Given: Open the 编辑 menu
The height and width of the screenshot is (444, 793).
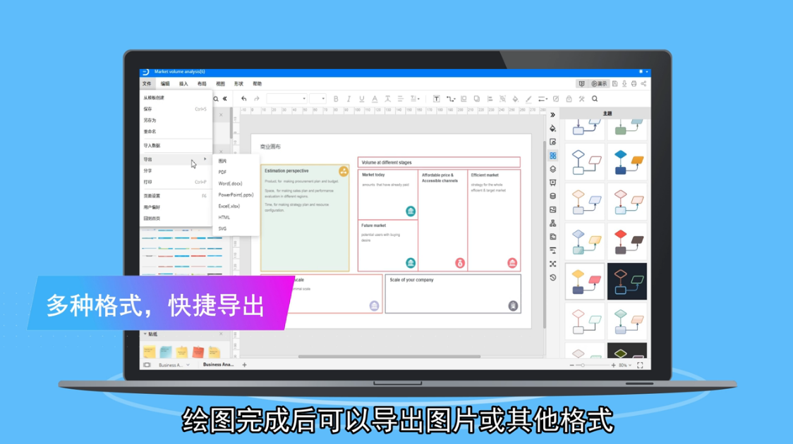Looking at the screenshot, I should pyautogui.click(x=165, y=84).
